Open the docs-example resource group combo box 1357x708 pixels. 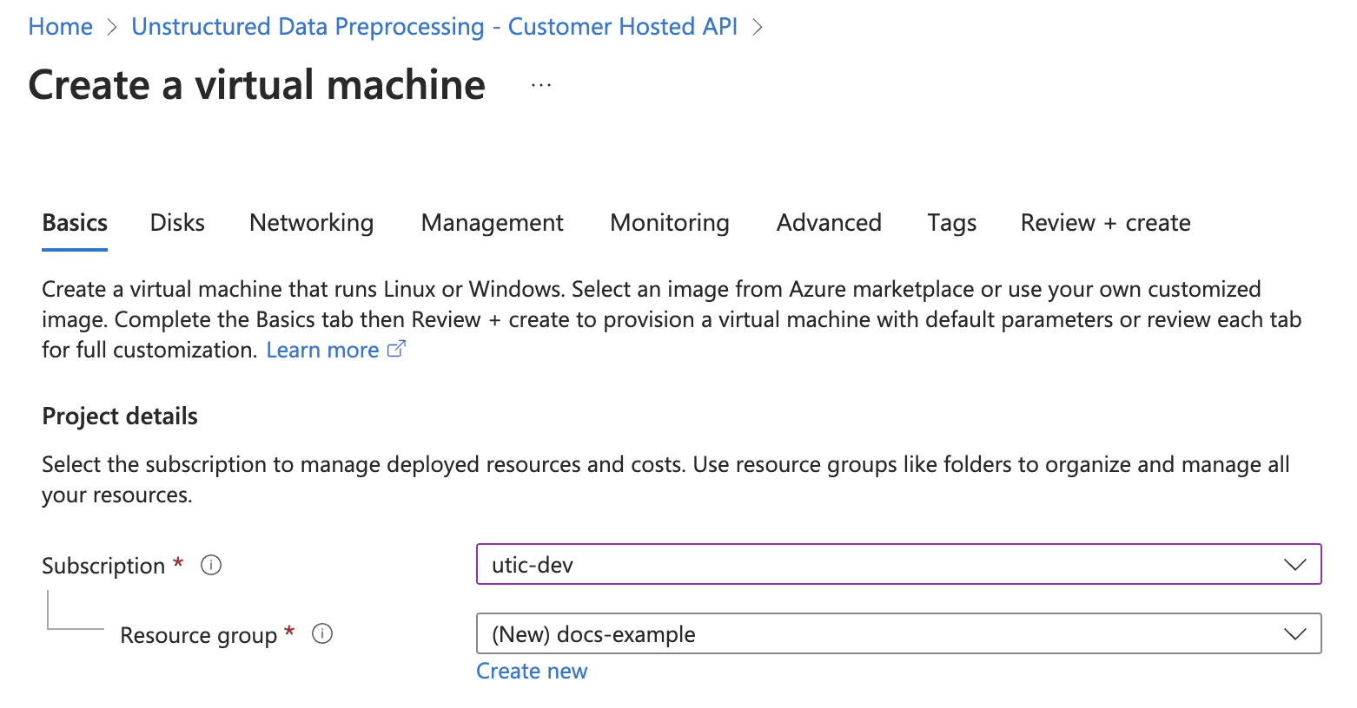(899, 633)
